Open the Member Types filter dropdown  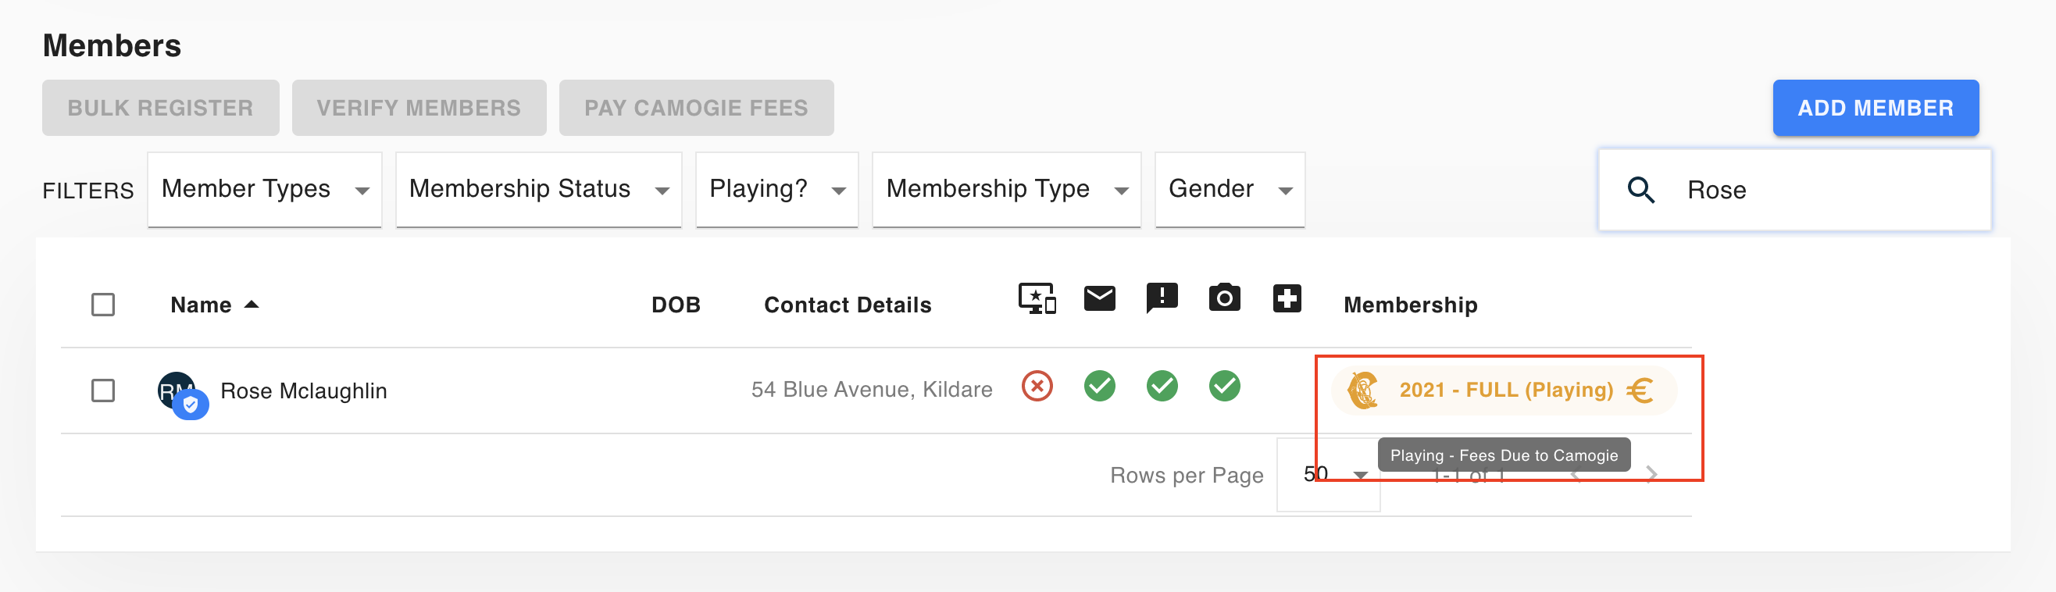tap(264, 190)
